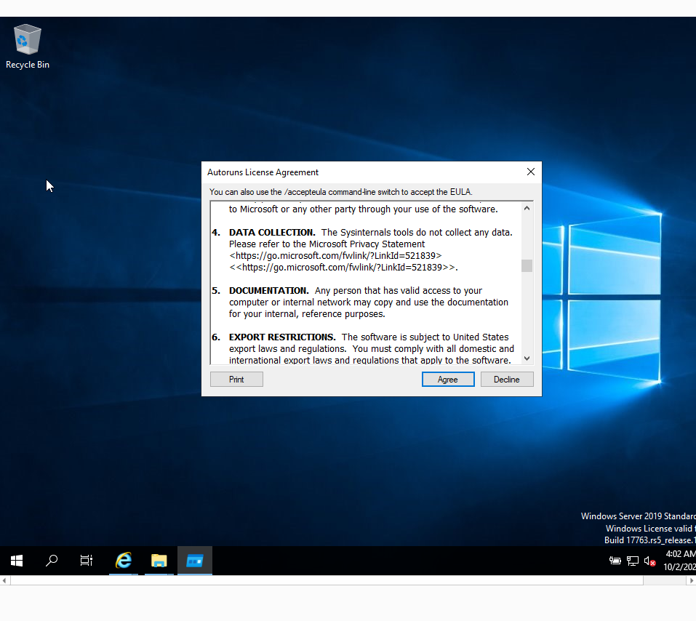Click the license text scroll-up arrow
This screenshot has height=621, width=696.
527,208
